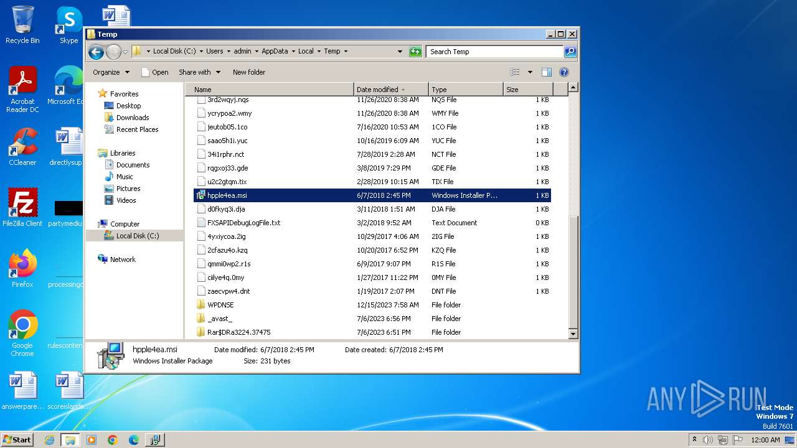This screenshot has height=448, width=797.
Task: Click the search magnifier icon
Action: pos(570,52)
